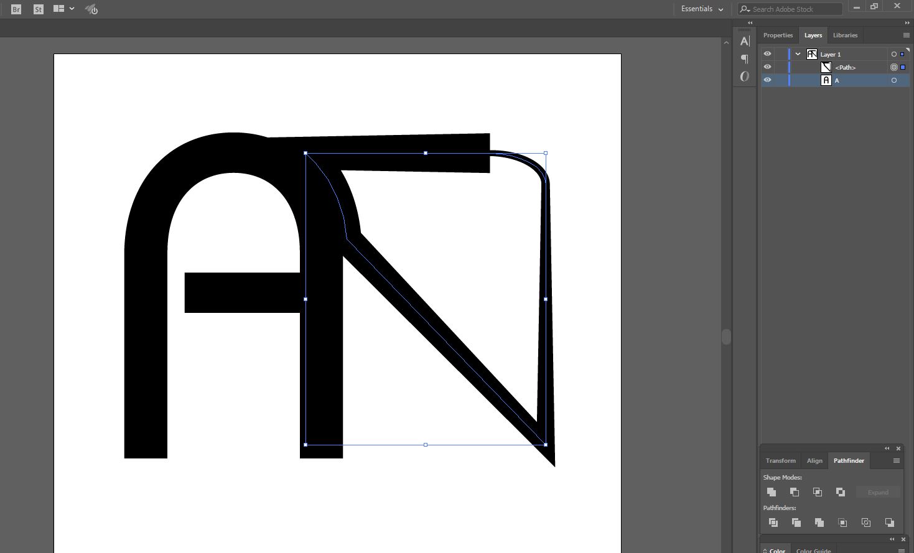
Task: Click the vertical scrollbar thumb of canvas
Action: [725, 337]
